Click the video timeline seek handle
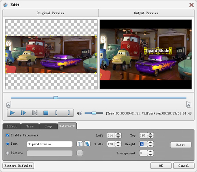 [x=56, y=97]
